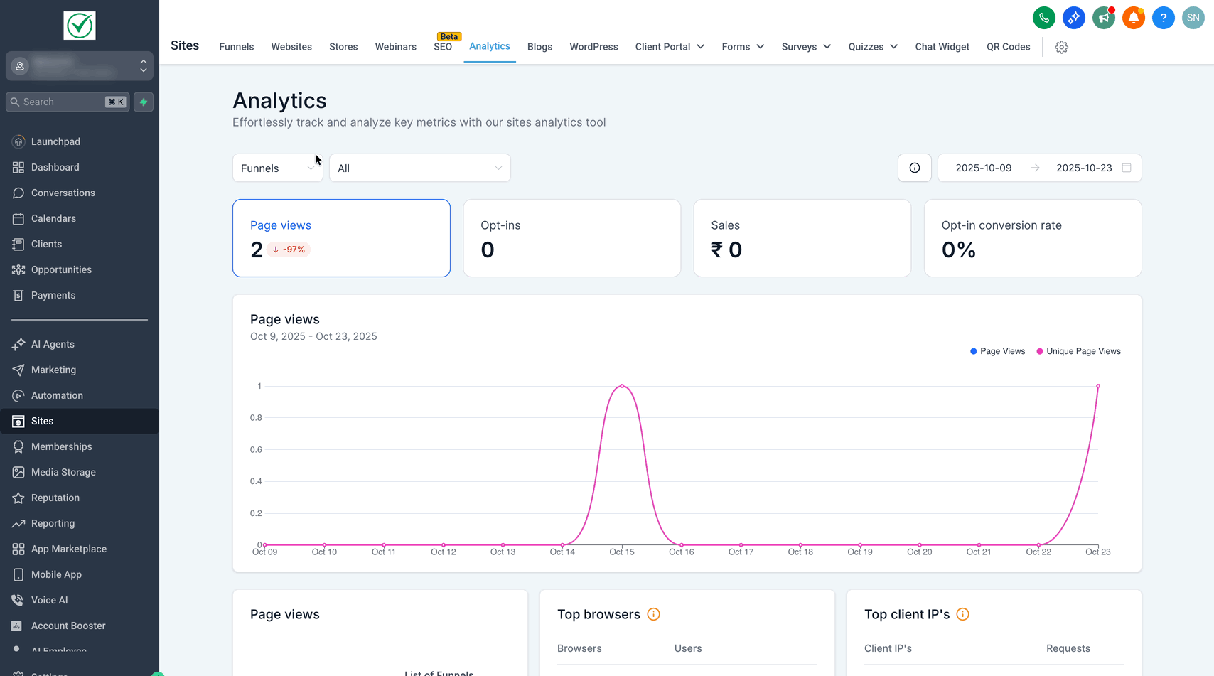Image resolution: width=1214 pixels, height=676 pixels.
Task: Click the blue help question mark icon
Action: click(x=1163, y=18)
